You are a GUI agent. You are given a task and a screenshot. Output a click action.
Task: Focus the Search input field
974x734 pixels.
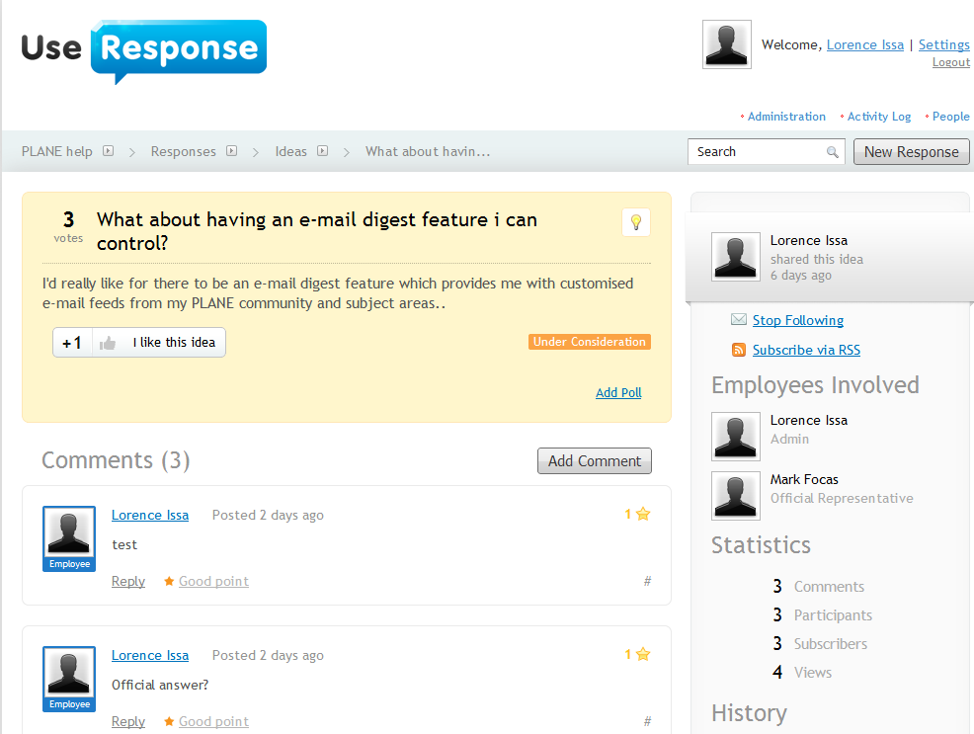tap(757, 152)
